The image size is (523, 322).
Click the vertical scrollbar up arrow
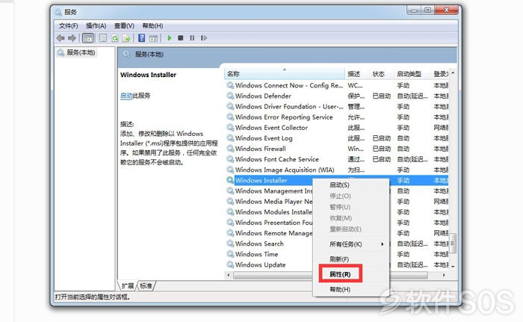453,72
